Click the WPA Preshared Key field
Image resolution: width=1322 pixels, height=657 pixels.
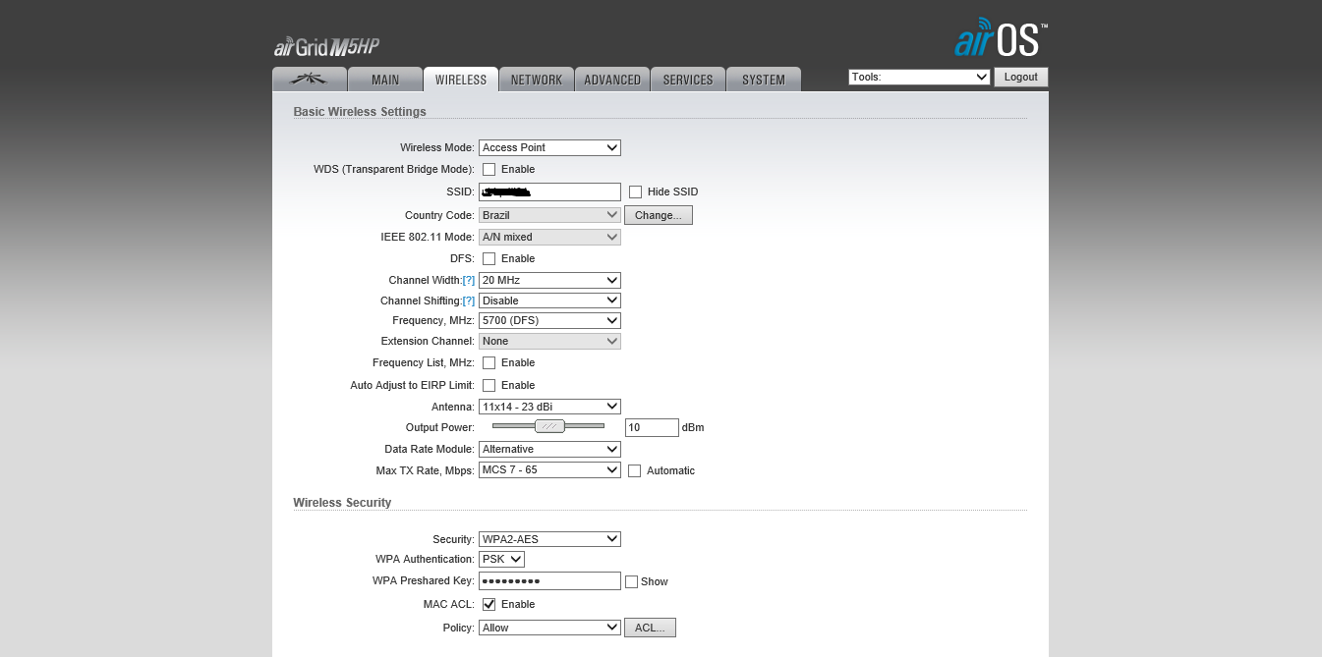[x=549, y=580]
